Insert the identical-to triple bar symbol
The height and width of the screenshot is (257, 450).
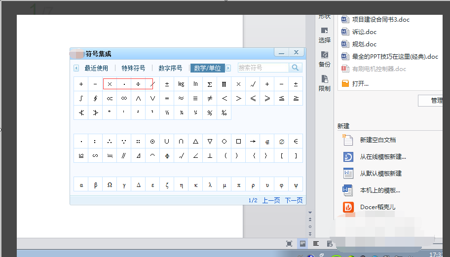point(195,98)
